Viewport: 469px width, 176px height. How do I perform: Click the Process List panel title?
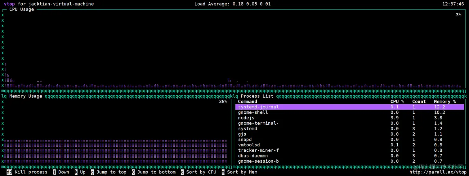click(257, 96)
